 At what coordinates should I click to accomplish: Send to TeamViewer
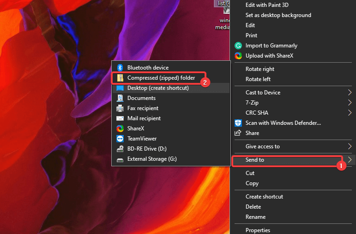pos(171,139)
